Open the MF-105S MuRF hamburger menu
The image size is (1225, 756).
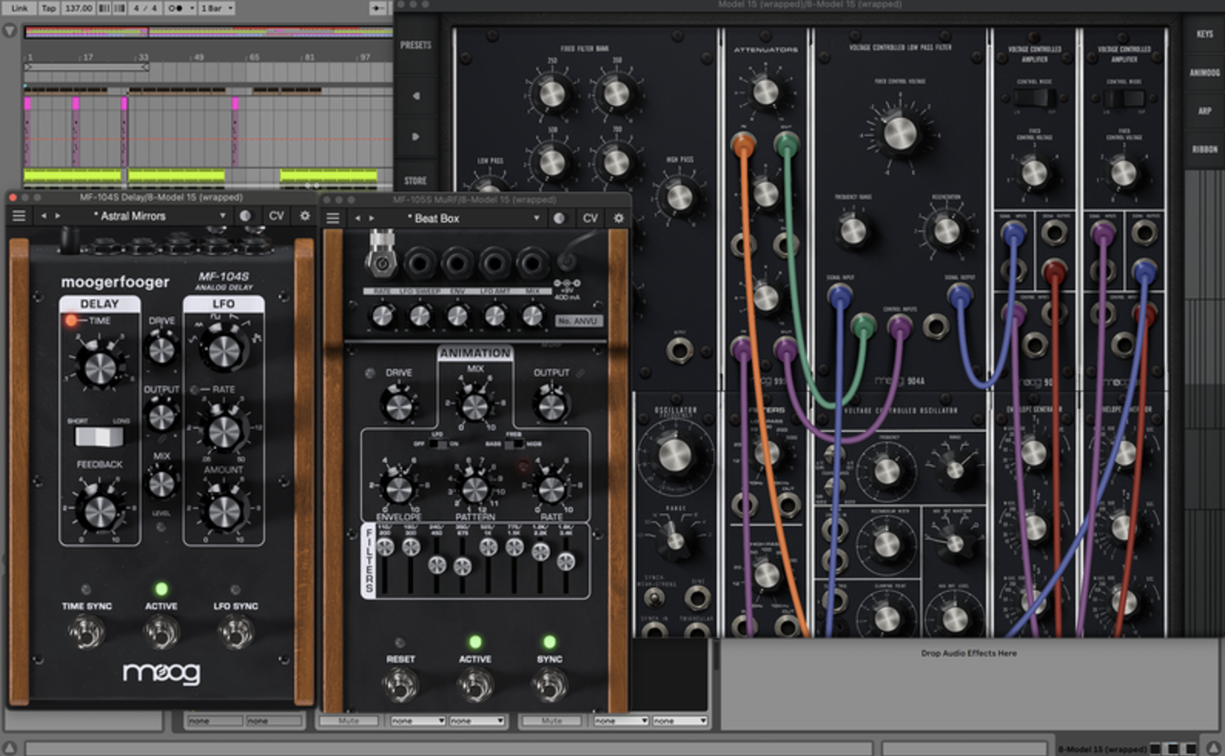[333, 219]
